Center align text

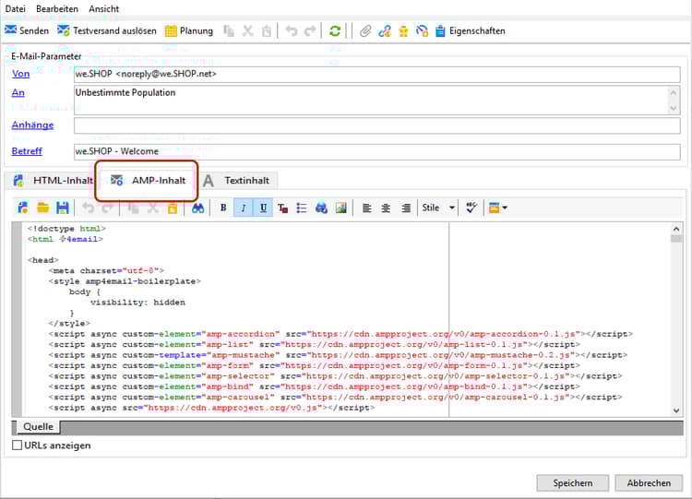click(387, 208)
